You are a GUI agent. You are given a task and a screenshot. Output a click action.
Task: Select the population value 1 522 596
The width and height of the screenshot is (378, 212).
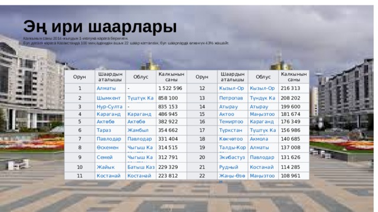coord(170,88)
